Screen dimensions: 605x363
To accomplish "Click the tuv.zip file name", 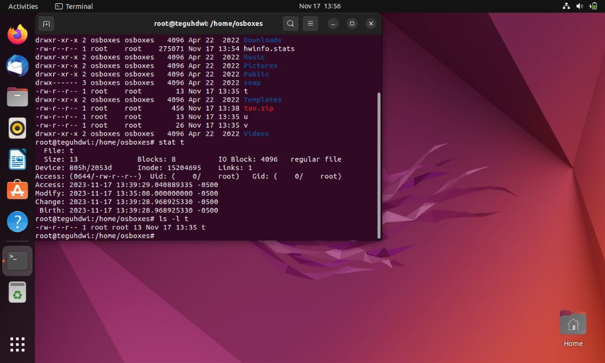I will pos(258,108).
